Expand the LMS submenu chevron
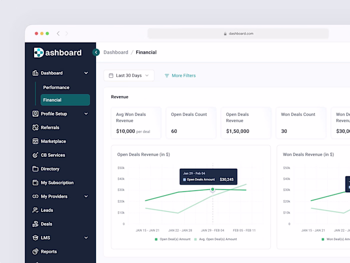This screenshot has width=350, height=263. (x=86, y=238)
